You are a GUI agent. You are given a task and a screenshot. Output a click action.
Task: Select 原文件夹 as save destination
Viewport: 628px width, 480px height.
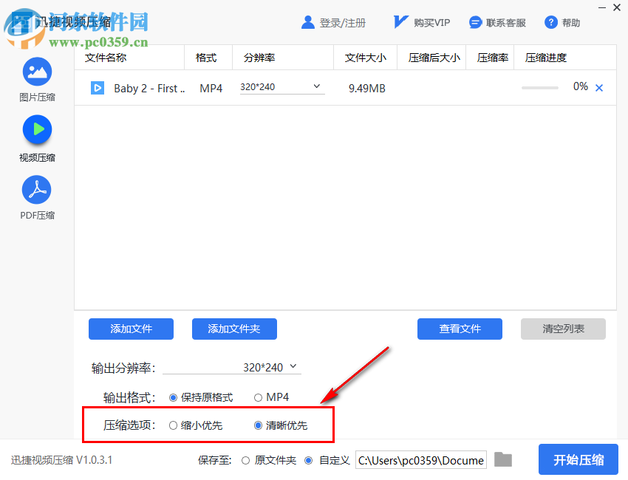(245, 460)
